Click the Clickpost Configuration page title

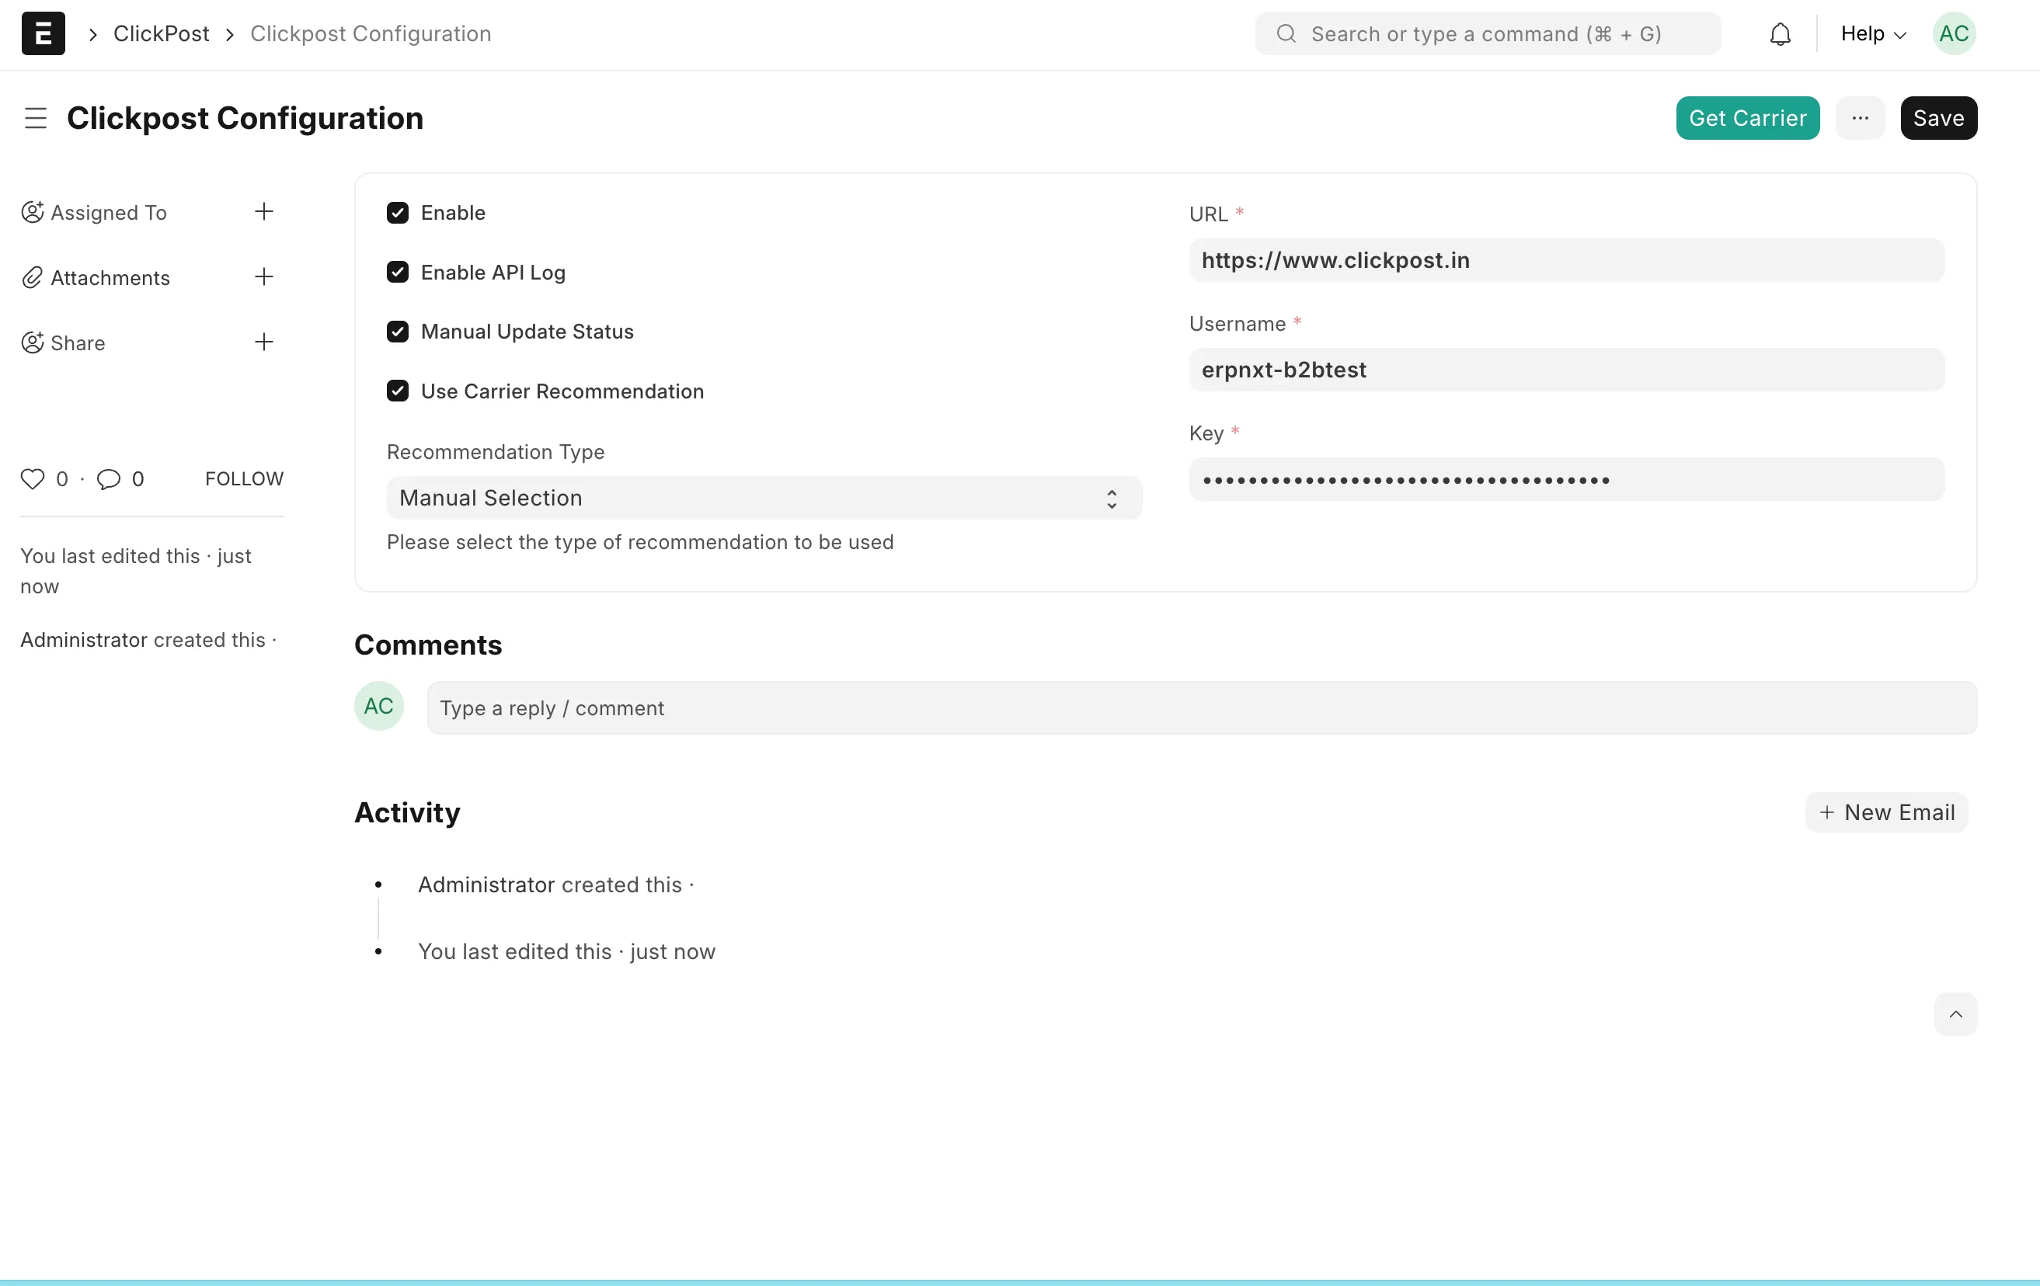(245, 119)
